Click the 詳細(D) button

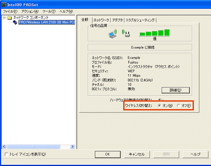click(175, 90)
